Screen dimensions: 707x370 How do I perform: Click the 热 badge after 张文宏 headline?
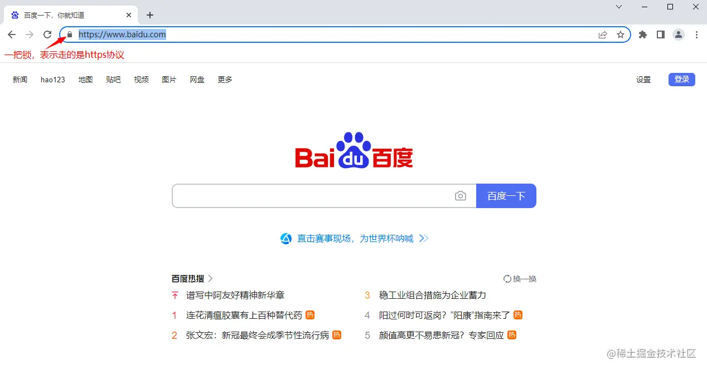click(337, 335)
